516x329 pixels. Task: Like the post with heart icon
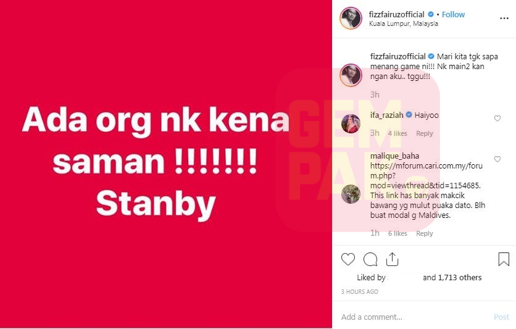[348, 259]
